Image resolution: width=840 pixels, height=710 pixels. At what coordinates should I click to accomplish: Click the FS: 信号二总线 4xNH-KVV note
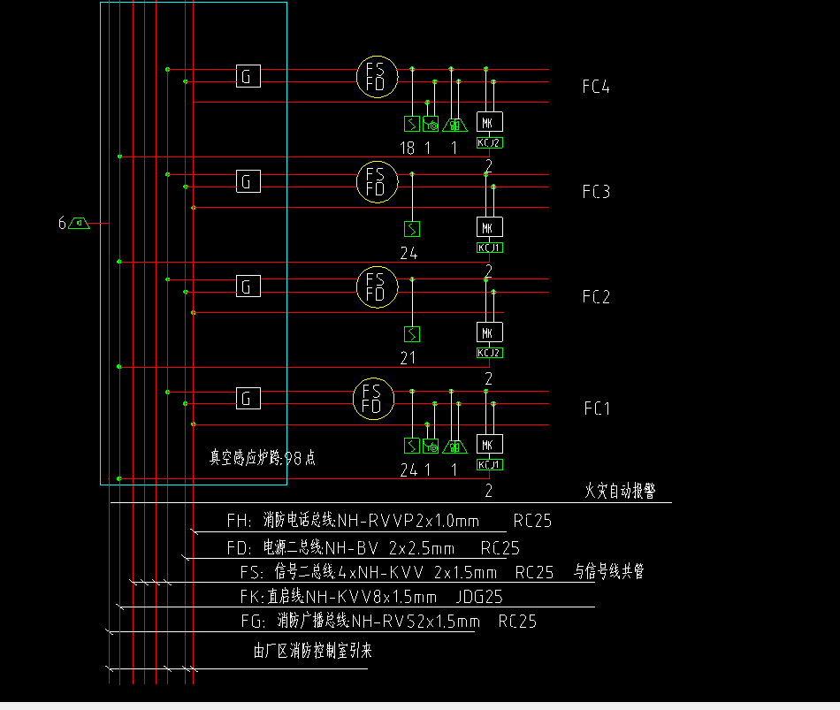pyautogui.click(x=369, y=572)
